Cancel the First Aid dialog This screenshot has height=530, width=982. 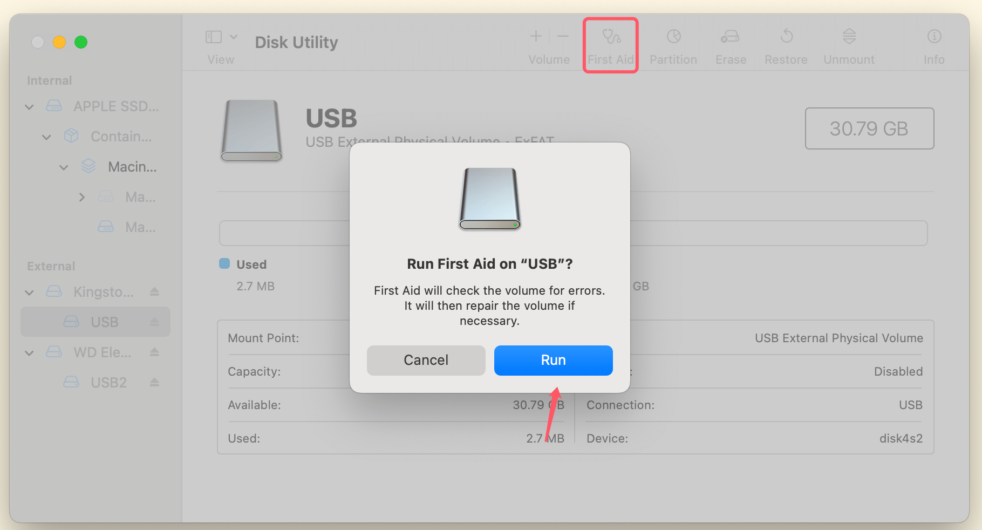pos(426,360)
